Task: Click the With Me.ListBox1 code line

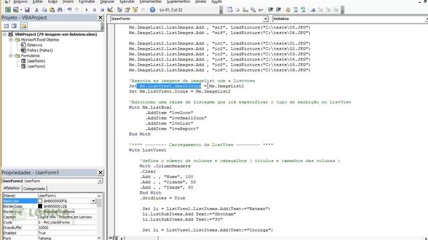Action: pyautogui.click(x=150, y=107)
